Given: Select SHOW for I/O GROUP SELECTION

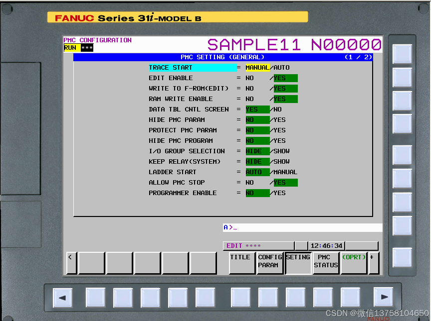Looking at the screenshot, I should pyautogui.click(x=281, y=151).
